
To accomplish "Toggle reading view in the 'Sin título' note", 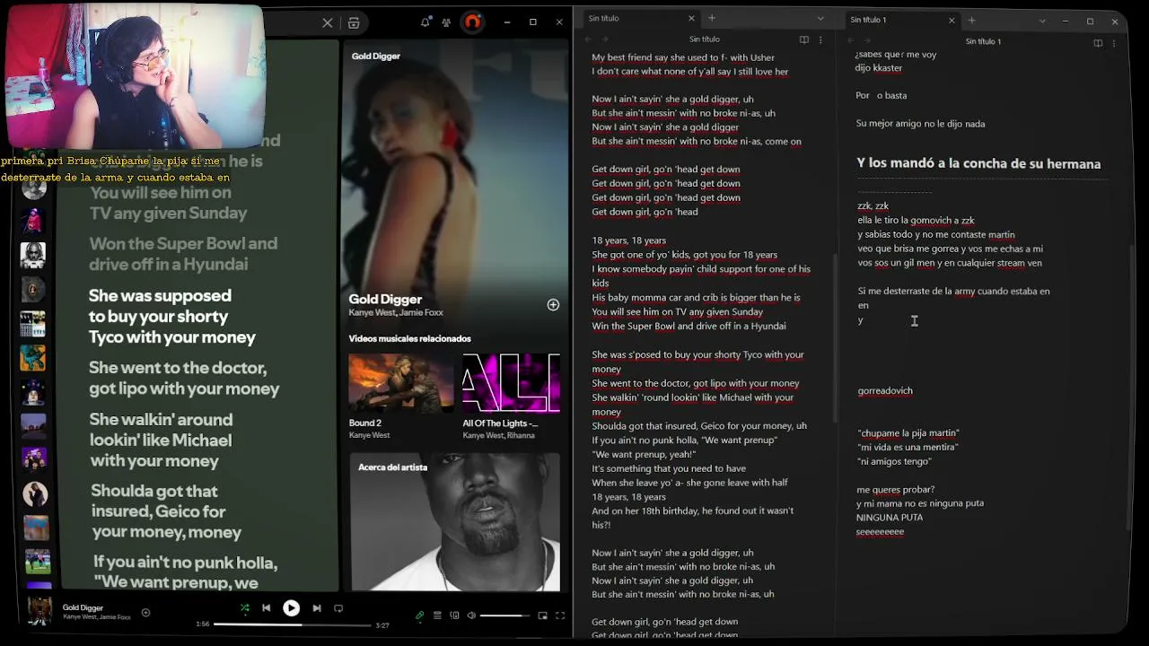I will pos(804,39).
